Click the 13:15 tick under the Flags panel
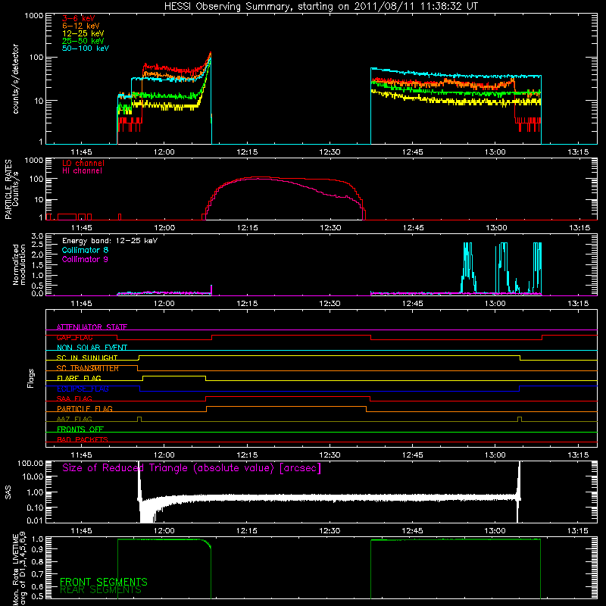The image size is (606, 606). [578, 455]
